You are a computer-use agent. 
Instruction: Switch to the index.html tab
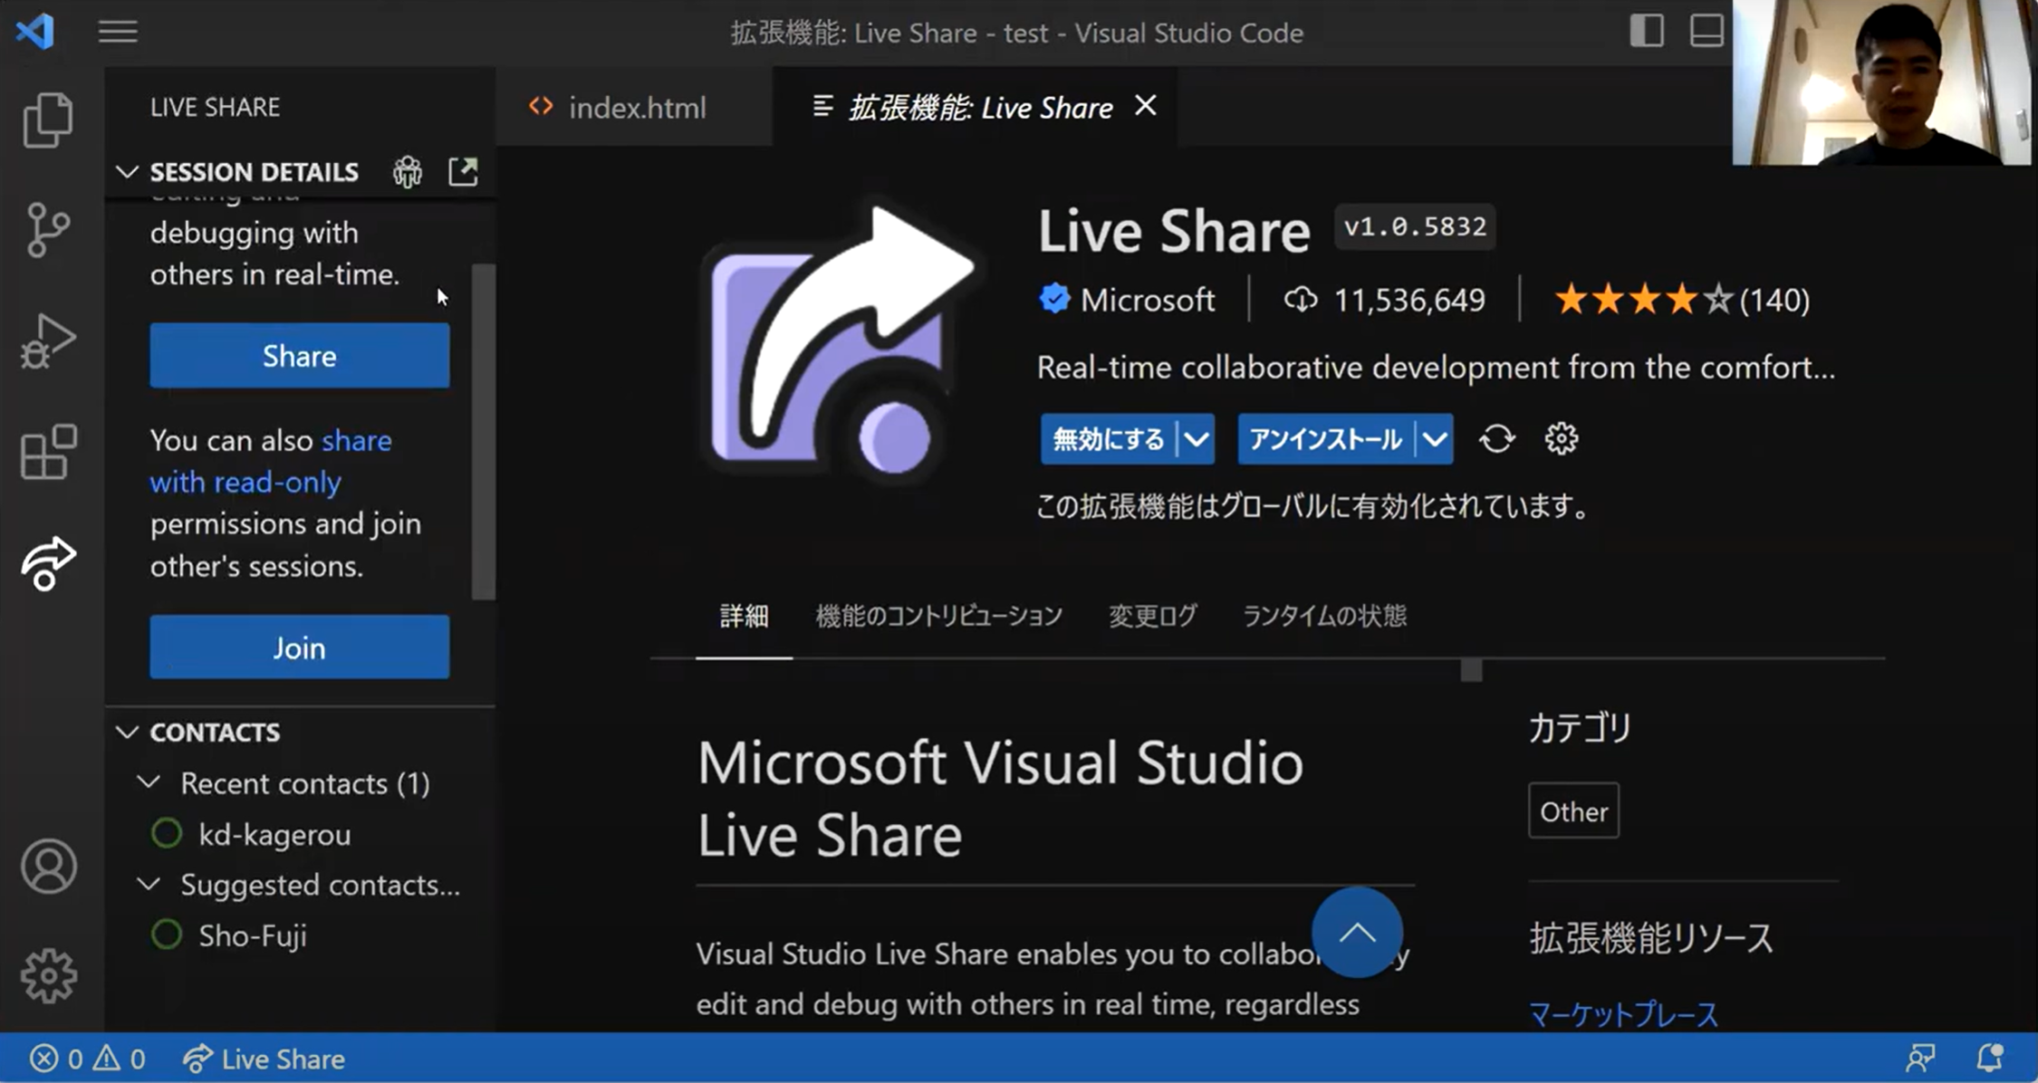click(x=637, y=108)
